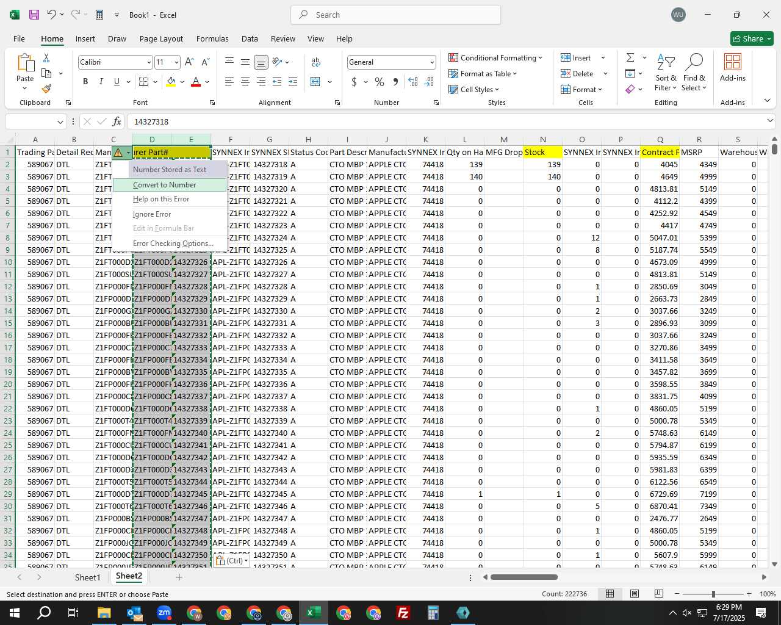Screen dimensions: 781x625
Task: Click the Save icon in title bar
Action: click(x=34, y=15)
